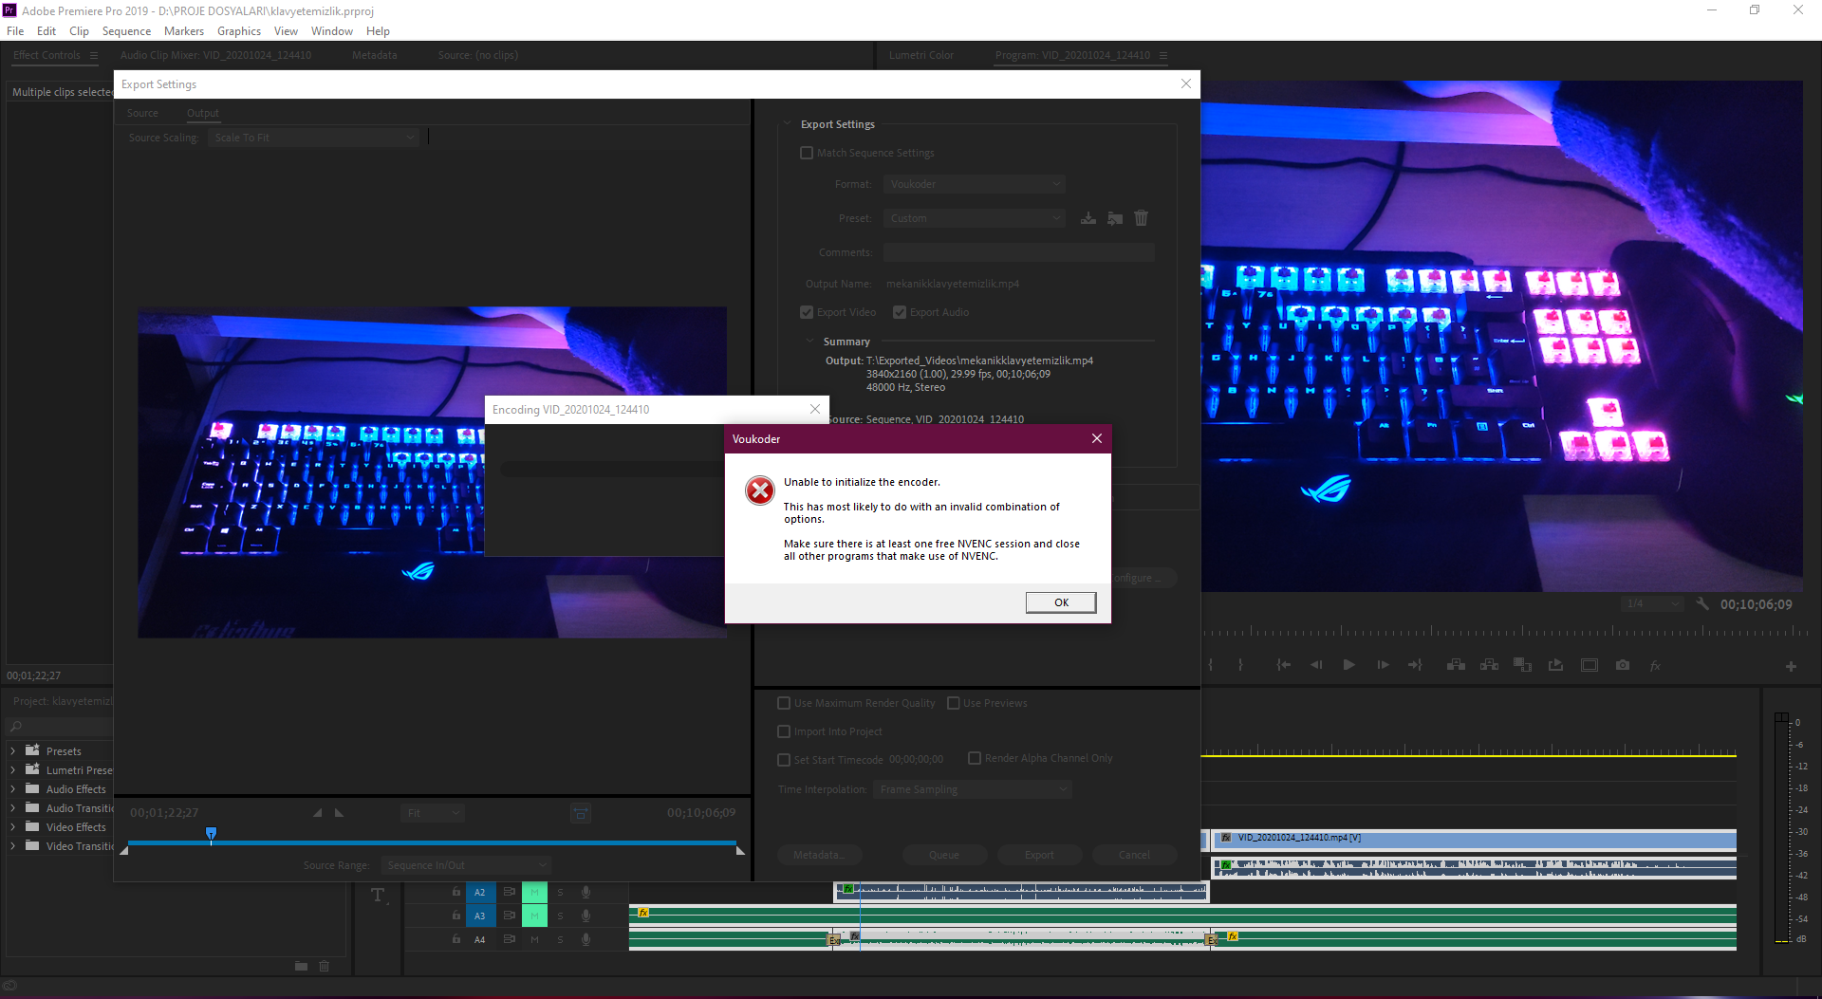Open the Format dropdown showing Voukoder
Image resolution: width=1822 pixels, height=999 pixels.
(x=975, y=184)
